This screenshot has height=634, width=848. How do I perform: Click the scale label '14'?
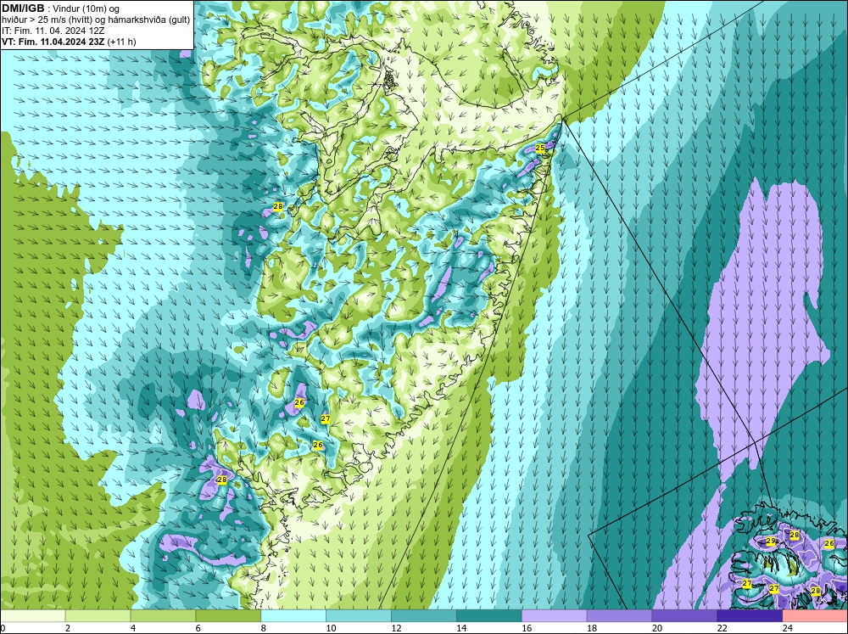coord(461,628)
